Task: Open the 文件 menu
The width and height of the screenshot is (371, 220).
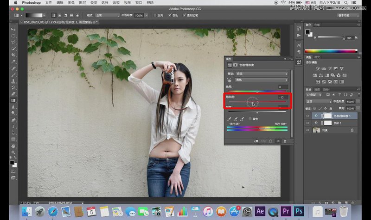Action: click(48, 3)
